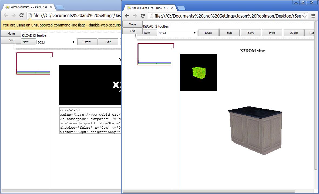The width and height of the screenshot is (319, 194).
Task: Click the KitCAD i3 toolbar label in the left window
Action: [35, 35]
